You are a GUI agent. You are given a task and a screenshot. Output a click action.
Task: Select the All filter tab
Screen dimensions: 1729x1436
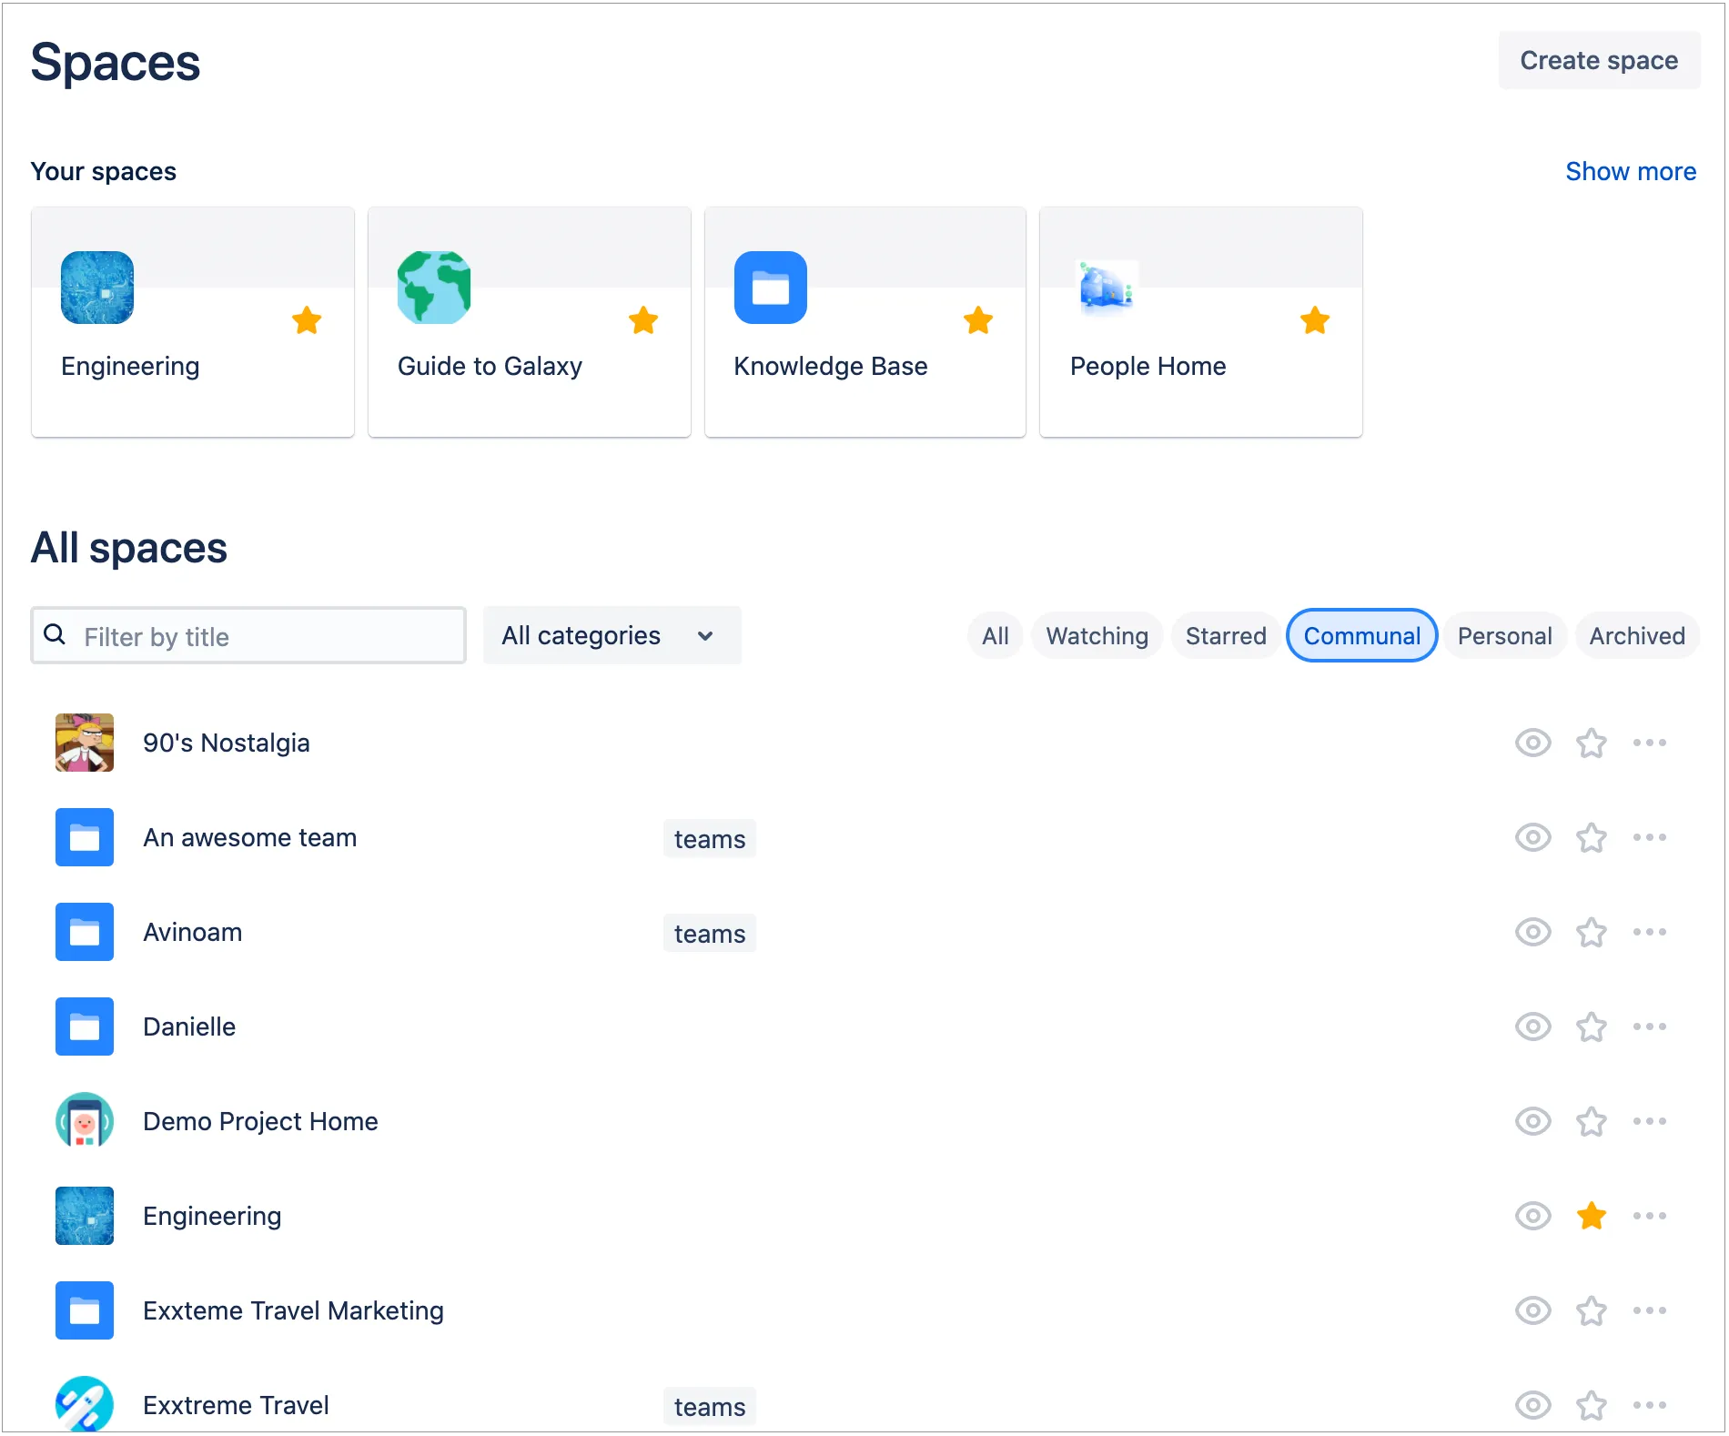(996, 635)
